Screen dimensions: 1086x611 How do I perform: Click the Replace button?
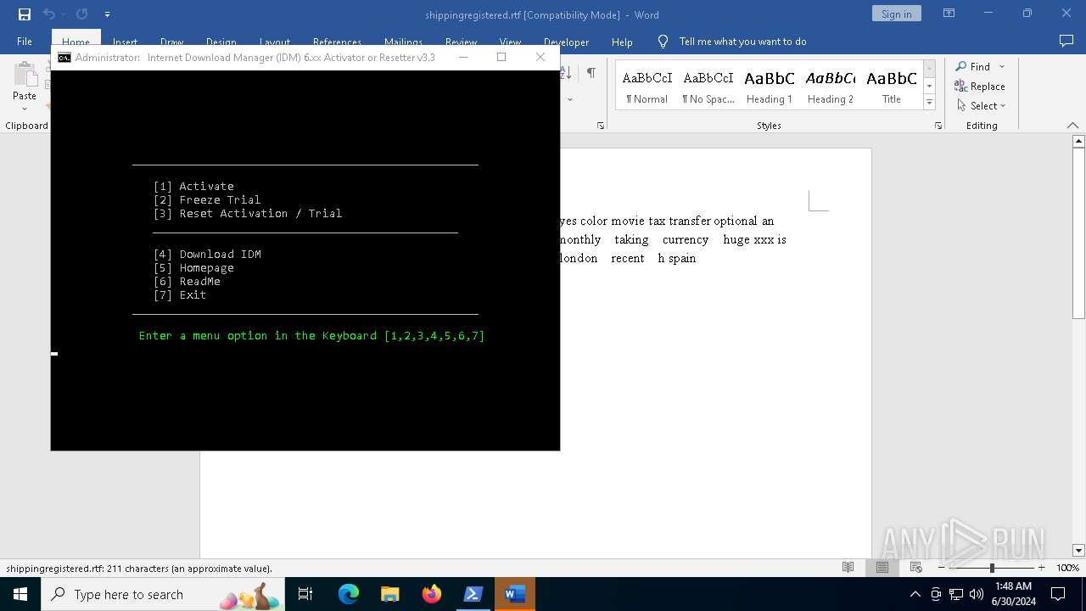[x=980, y=86]
